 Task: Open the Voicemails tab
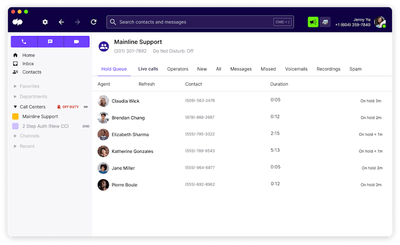[296, 69]
